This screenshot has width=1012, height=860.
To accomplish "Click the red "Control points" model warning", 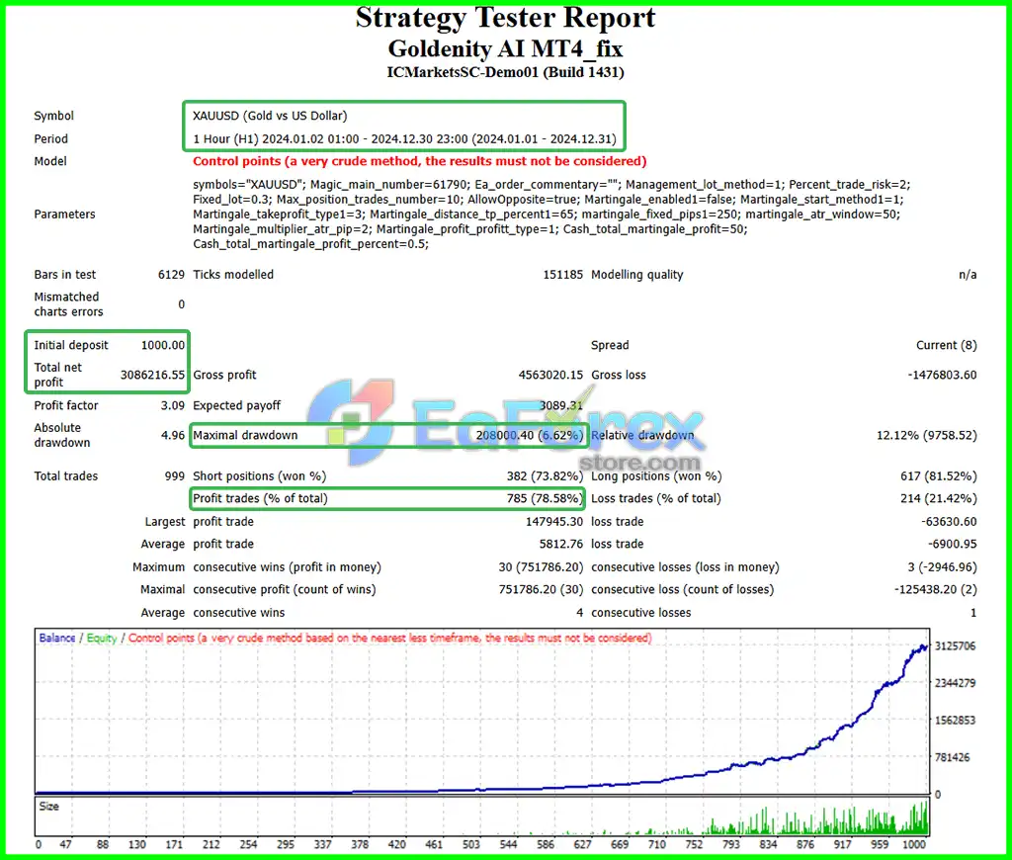I will (x=419, y=161).
